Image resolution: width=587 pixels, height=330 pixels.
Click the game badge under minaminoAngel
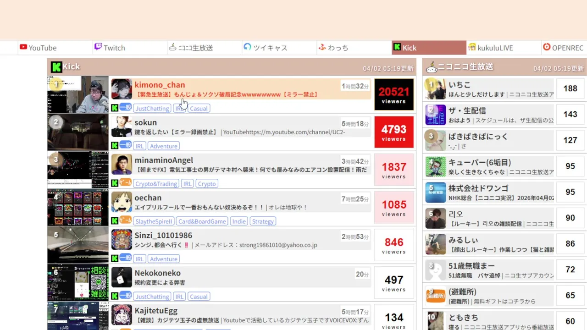(125, 183)
